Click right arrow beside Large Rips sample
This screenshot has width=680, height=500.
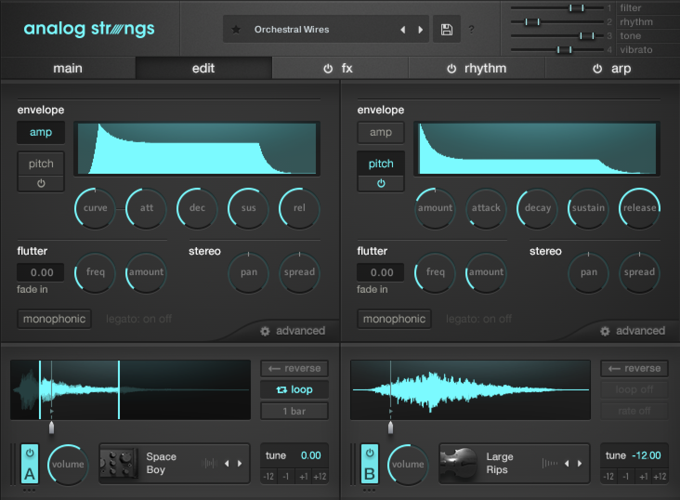579,463
